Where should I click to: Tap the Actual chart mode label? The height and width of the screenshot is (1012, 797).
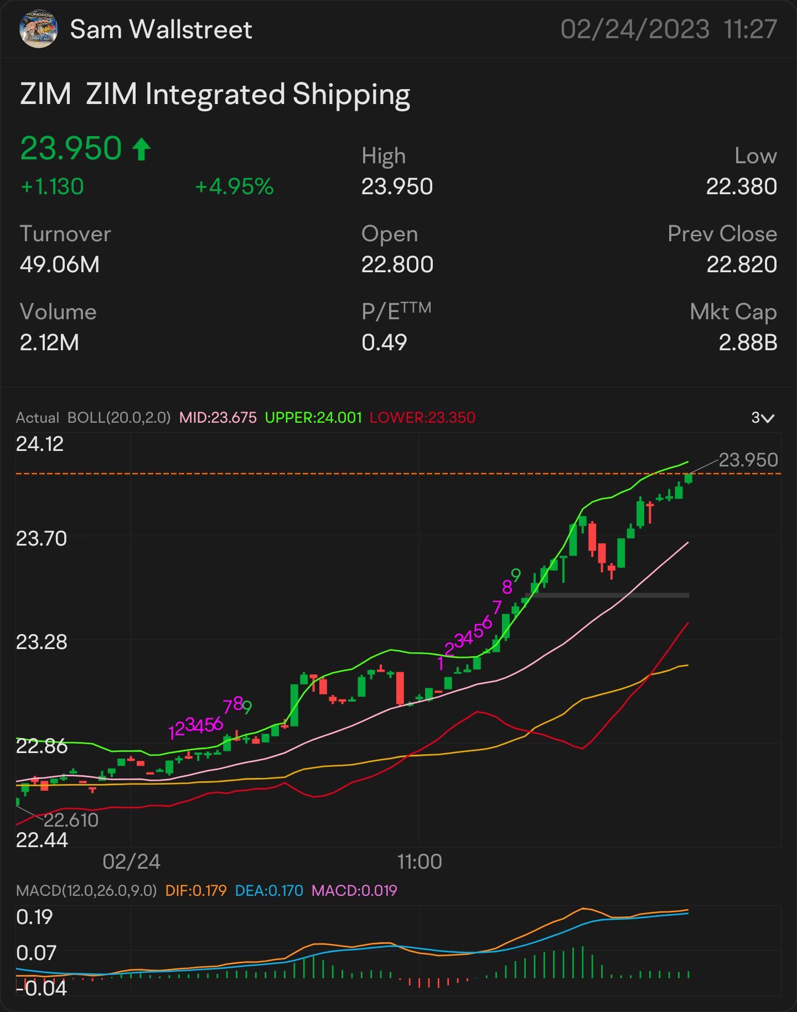(x=37, y=418)
